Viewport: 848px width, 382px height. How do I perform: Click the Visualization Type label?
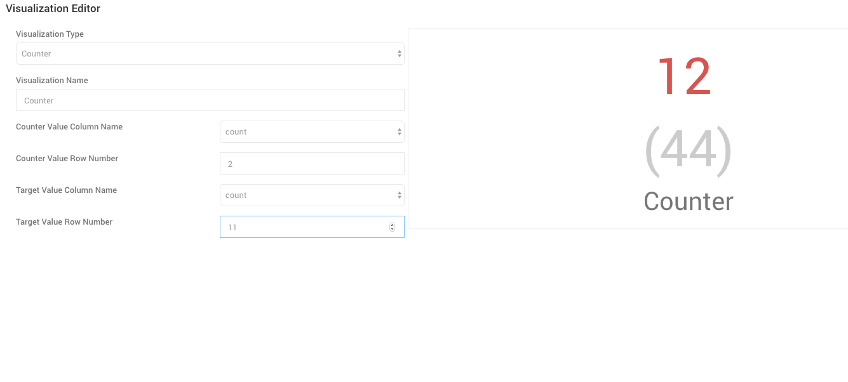(x=50, y=34)
